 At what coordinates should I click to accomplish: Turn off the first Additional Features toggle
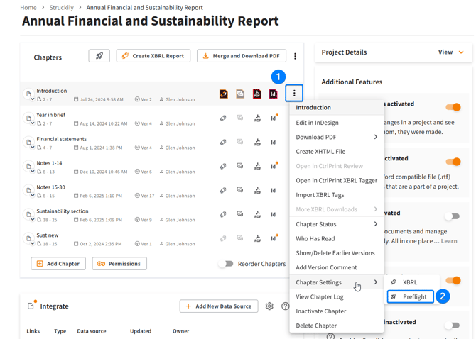point(453,107)
